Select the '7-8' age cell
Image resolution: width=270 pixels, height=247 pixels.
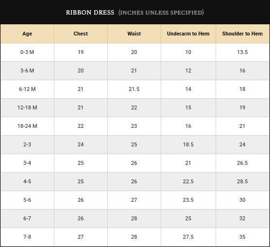pos(27,237)
